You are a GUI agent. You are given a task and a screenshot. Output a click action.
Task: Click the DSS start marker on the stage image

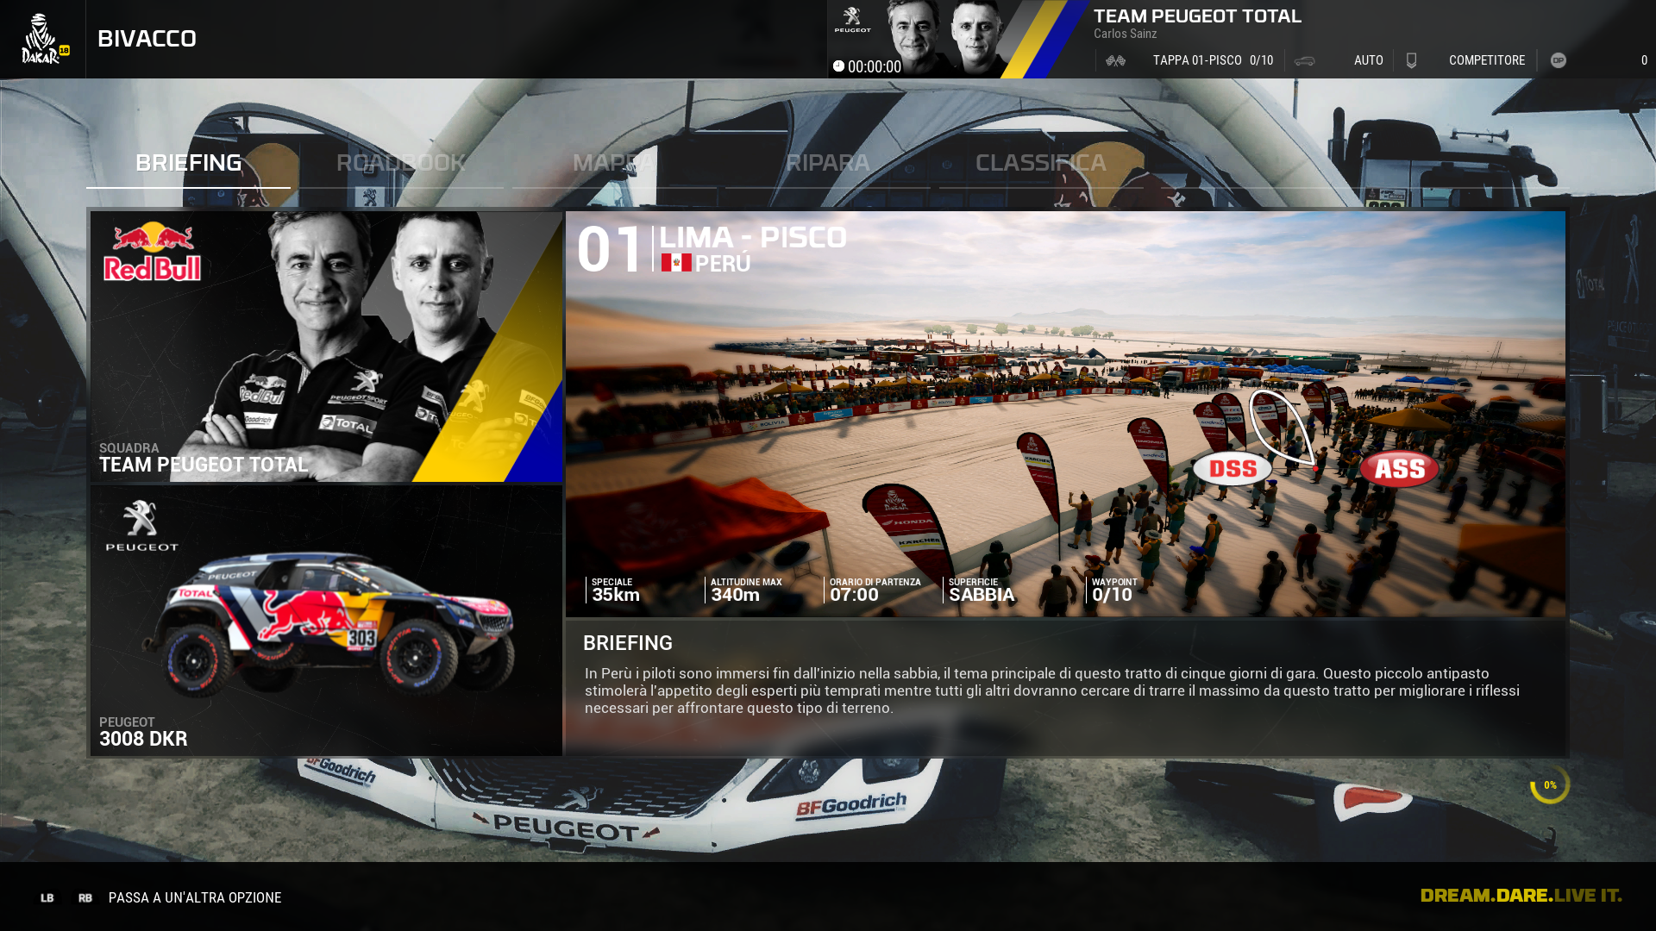pos(1233,469)
